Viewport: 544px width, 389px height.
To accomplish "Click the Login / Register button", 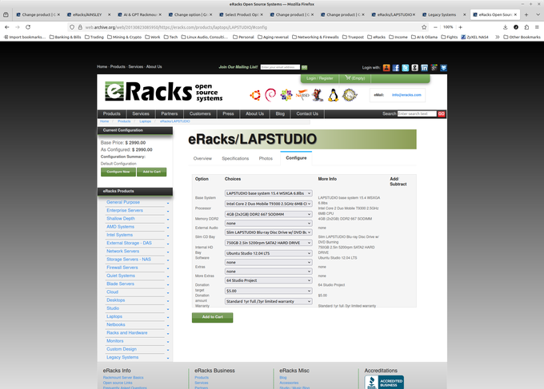I will [x=319, y=78].
